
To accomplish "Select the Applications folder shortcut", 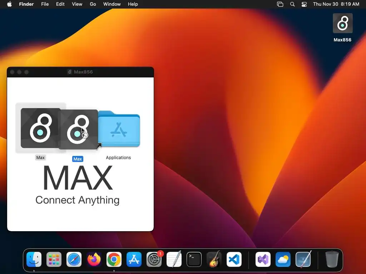I will 119,129.
